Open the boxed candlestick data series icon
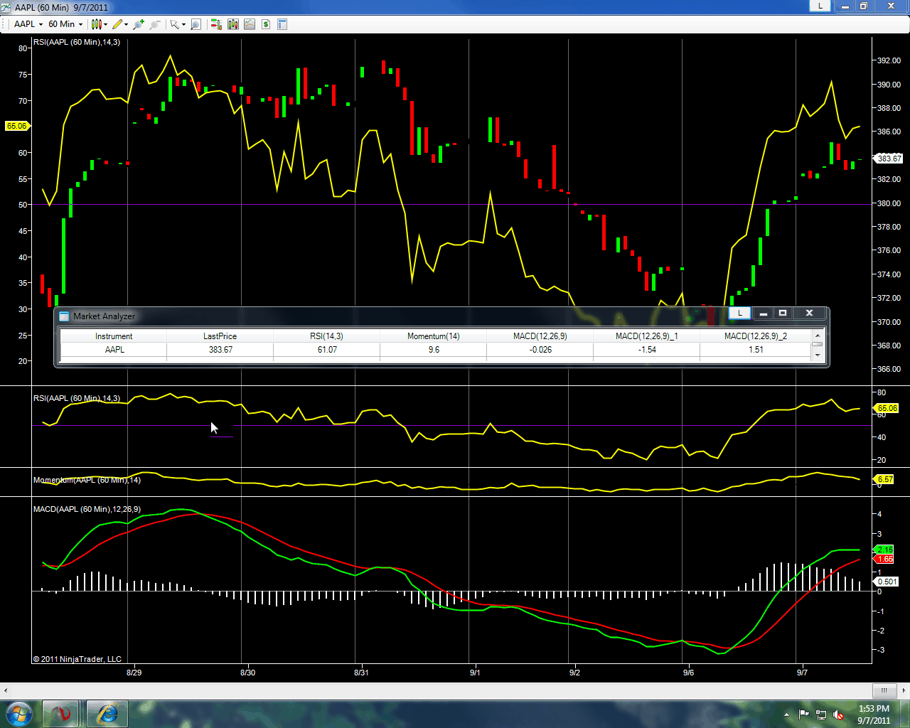Image resolution: width=910 pixels, height=728 pixels. coord(233,24)
